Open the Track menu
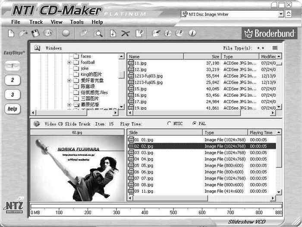The height and width of the screenshot is (227, 302). pyautogui.click(x=36, y=22)
